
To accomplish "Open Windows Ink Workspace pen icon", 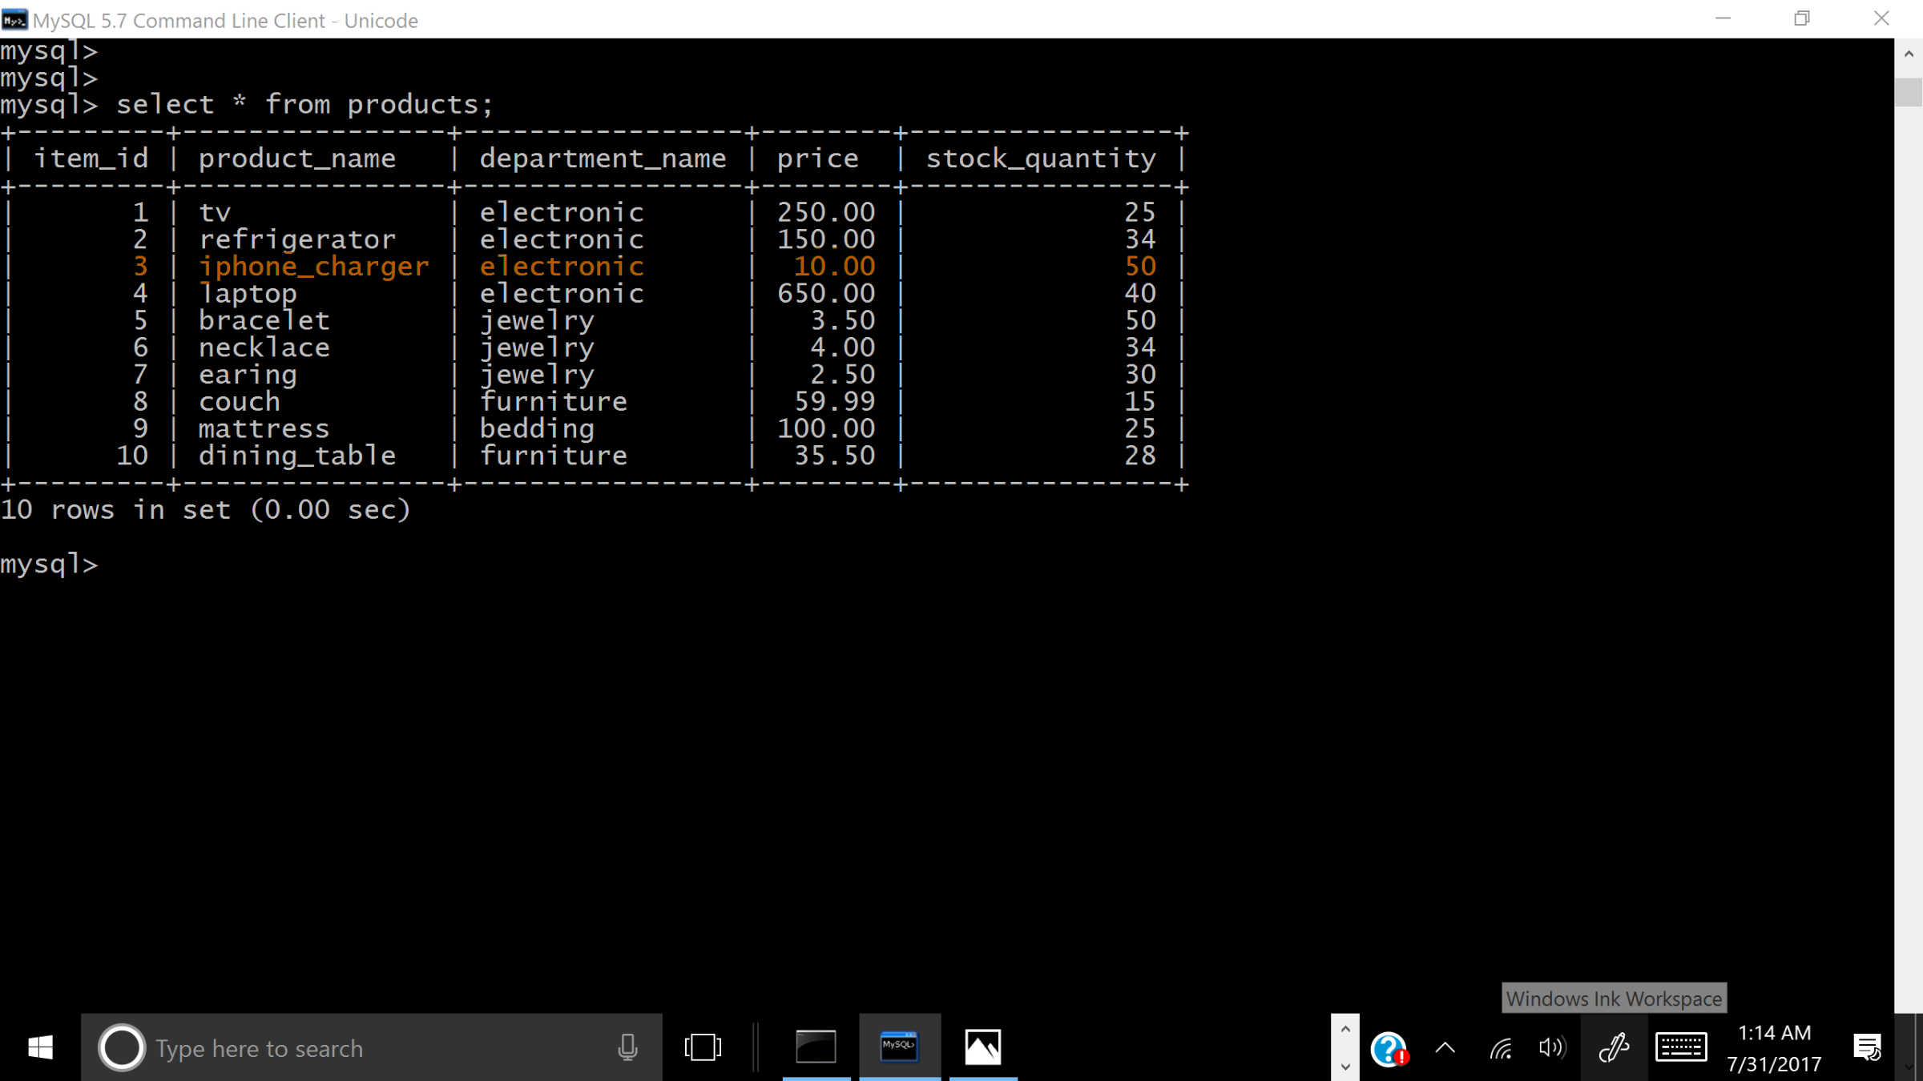I will [1613, 1047].
